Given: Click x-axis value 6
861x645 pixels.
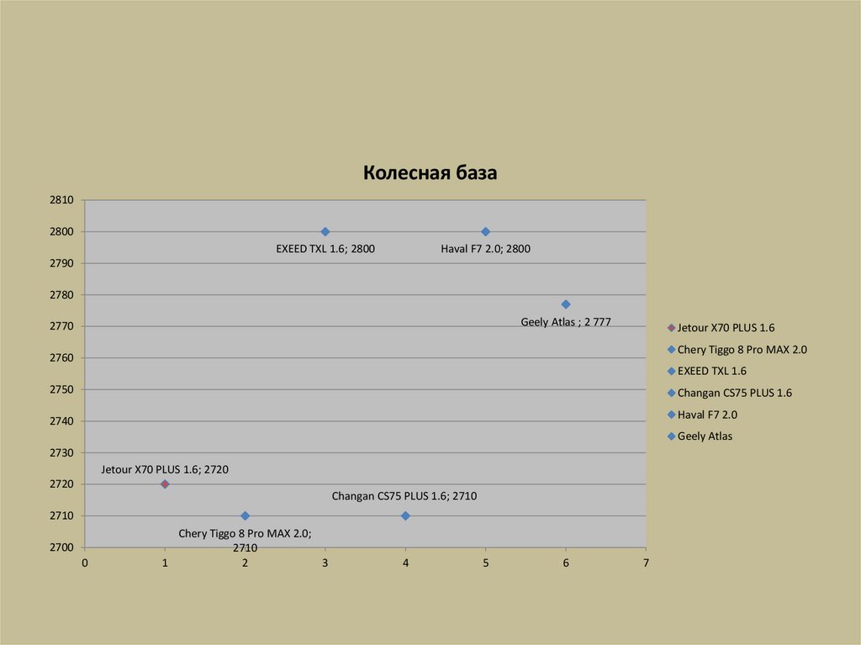Looking at the screenshot, I should (566, 563).
